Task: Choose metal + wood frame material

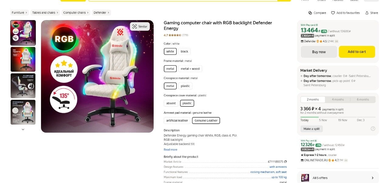Action: pos(190,69)
